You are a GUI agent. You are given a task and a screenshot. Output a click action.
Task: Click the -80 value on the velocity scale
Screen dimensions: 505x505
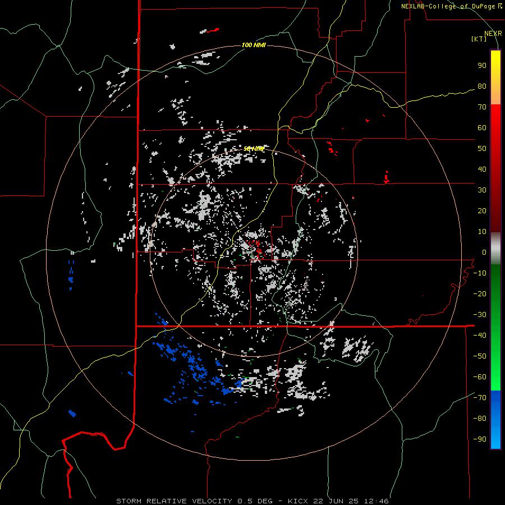click(480, 419)
